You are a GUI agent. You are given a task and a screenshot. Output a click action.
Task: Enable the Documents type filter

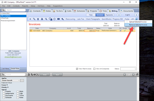click(4, 96)
